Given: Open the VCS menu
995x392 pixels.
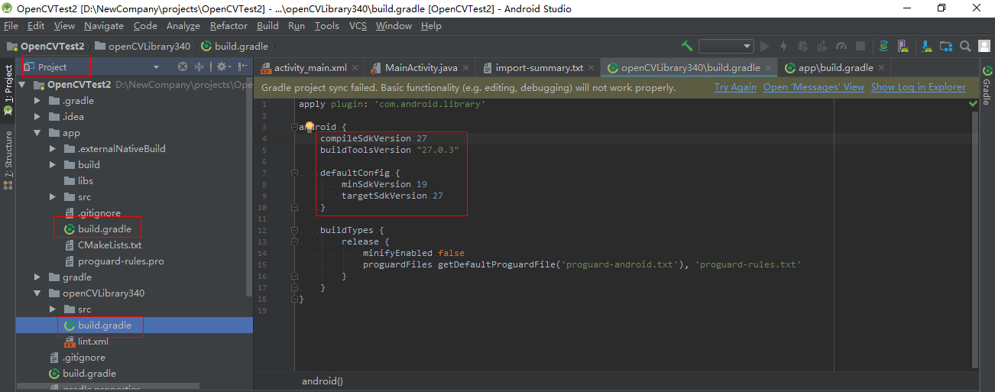Looking at the screenshot, I should click(358, 26).
